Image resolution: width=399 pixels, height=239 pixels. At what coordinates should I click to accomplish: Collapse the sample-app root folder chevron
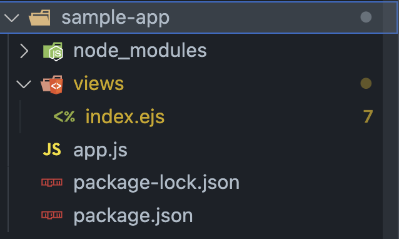click(12, 18)
